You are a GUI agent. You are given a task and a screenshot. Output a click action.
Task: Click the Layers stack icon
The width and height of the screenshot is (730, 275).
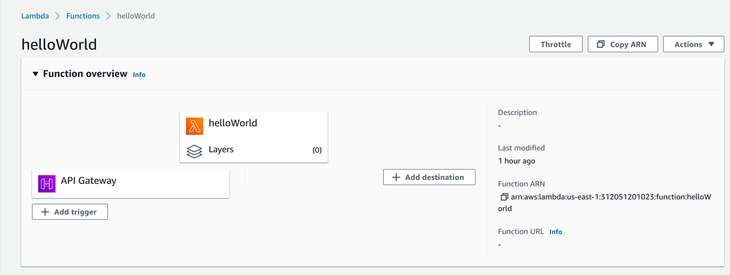(x=194, y=151)
